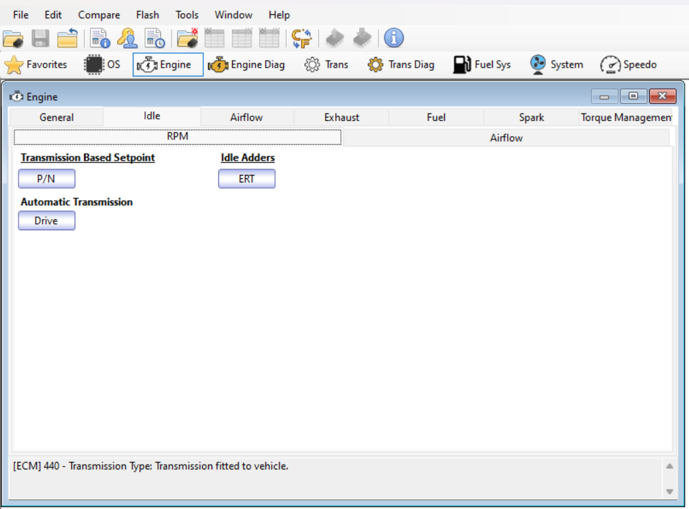The height and width of the screenshot is (509, 689).
Task: Switch to the Spark tab
Action: click(x=531, y=118)
